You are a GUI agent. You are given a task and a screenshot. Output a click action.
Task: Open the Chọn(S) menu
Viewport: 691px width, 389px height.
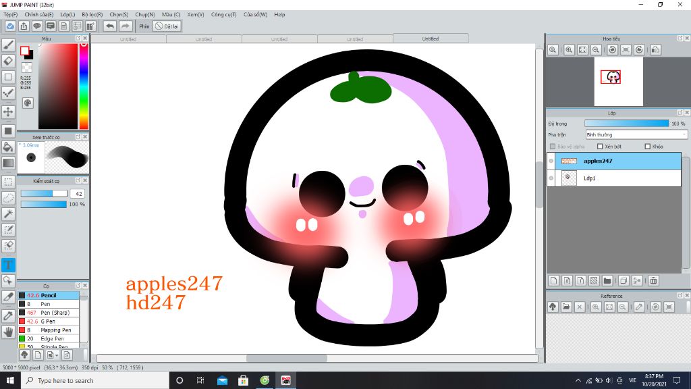point(119,15)
